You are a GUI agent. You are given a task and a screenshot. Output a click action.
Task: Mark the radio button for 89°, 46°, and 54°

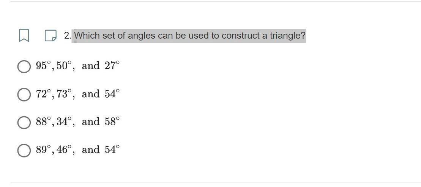(x=24, y=150)
